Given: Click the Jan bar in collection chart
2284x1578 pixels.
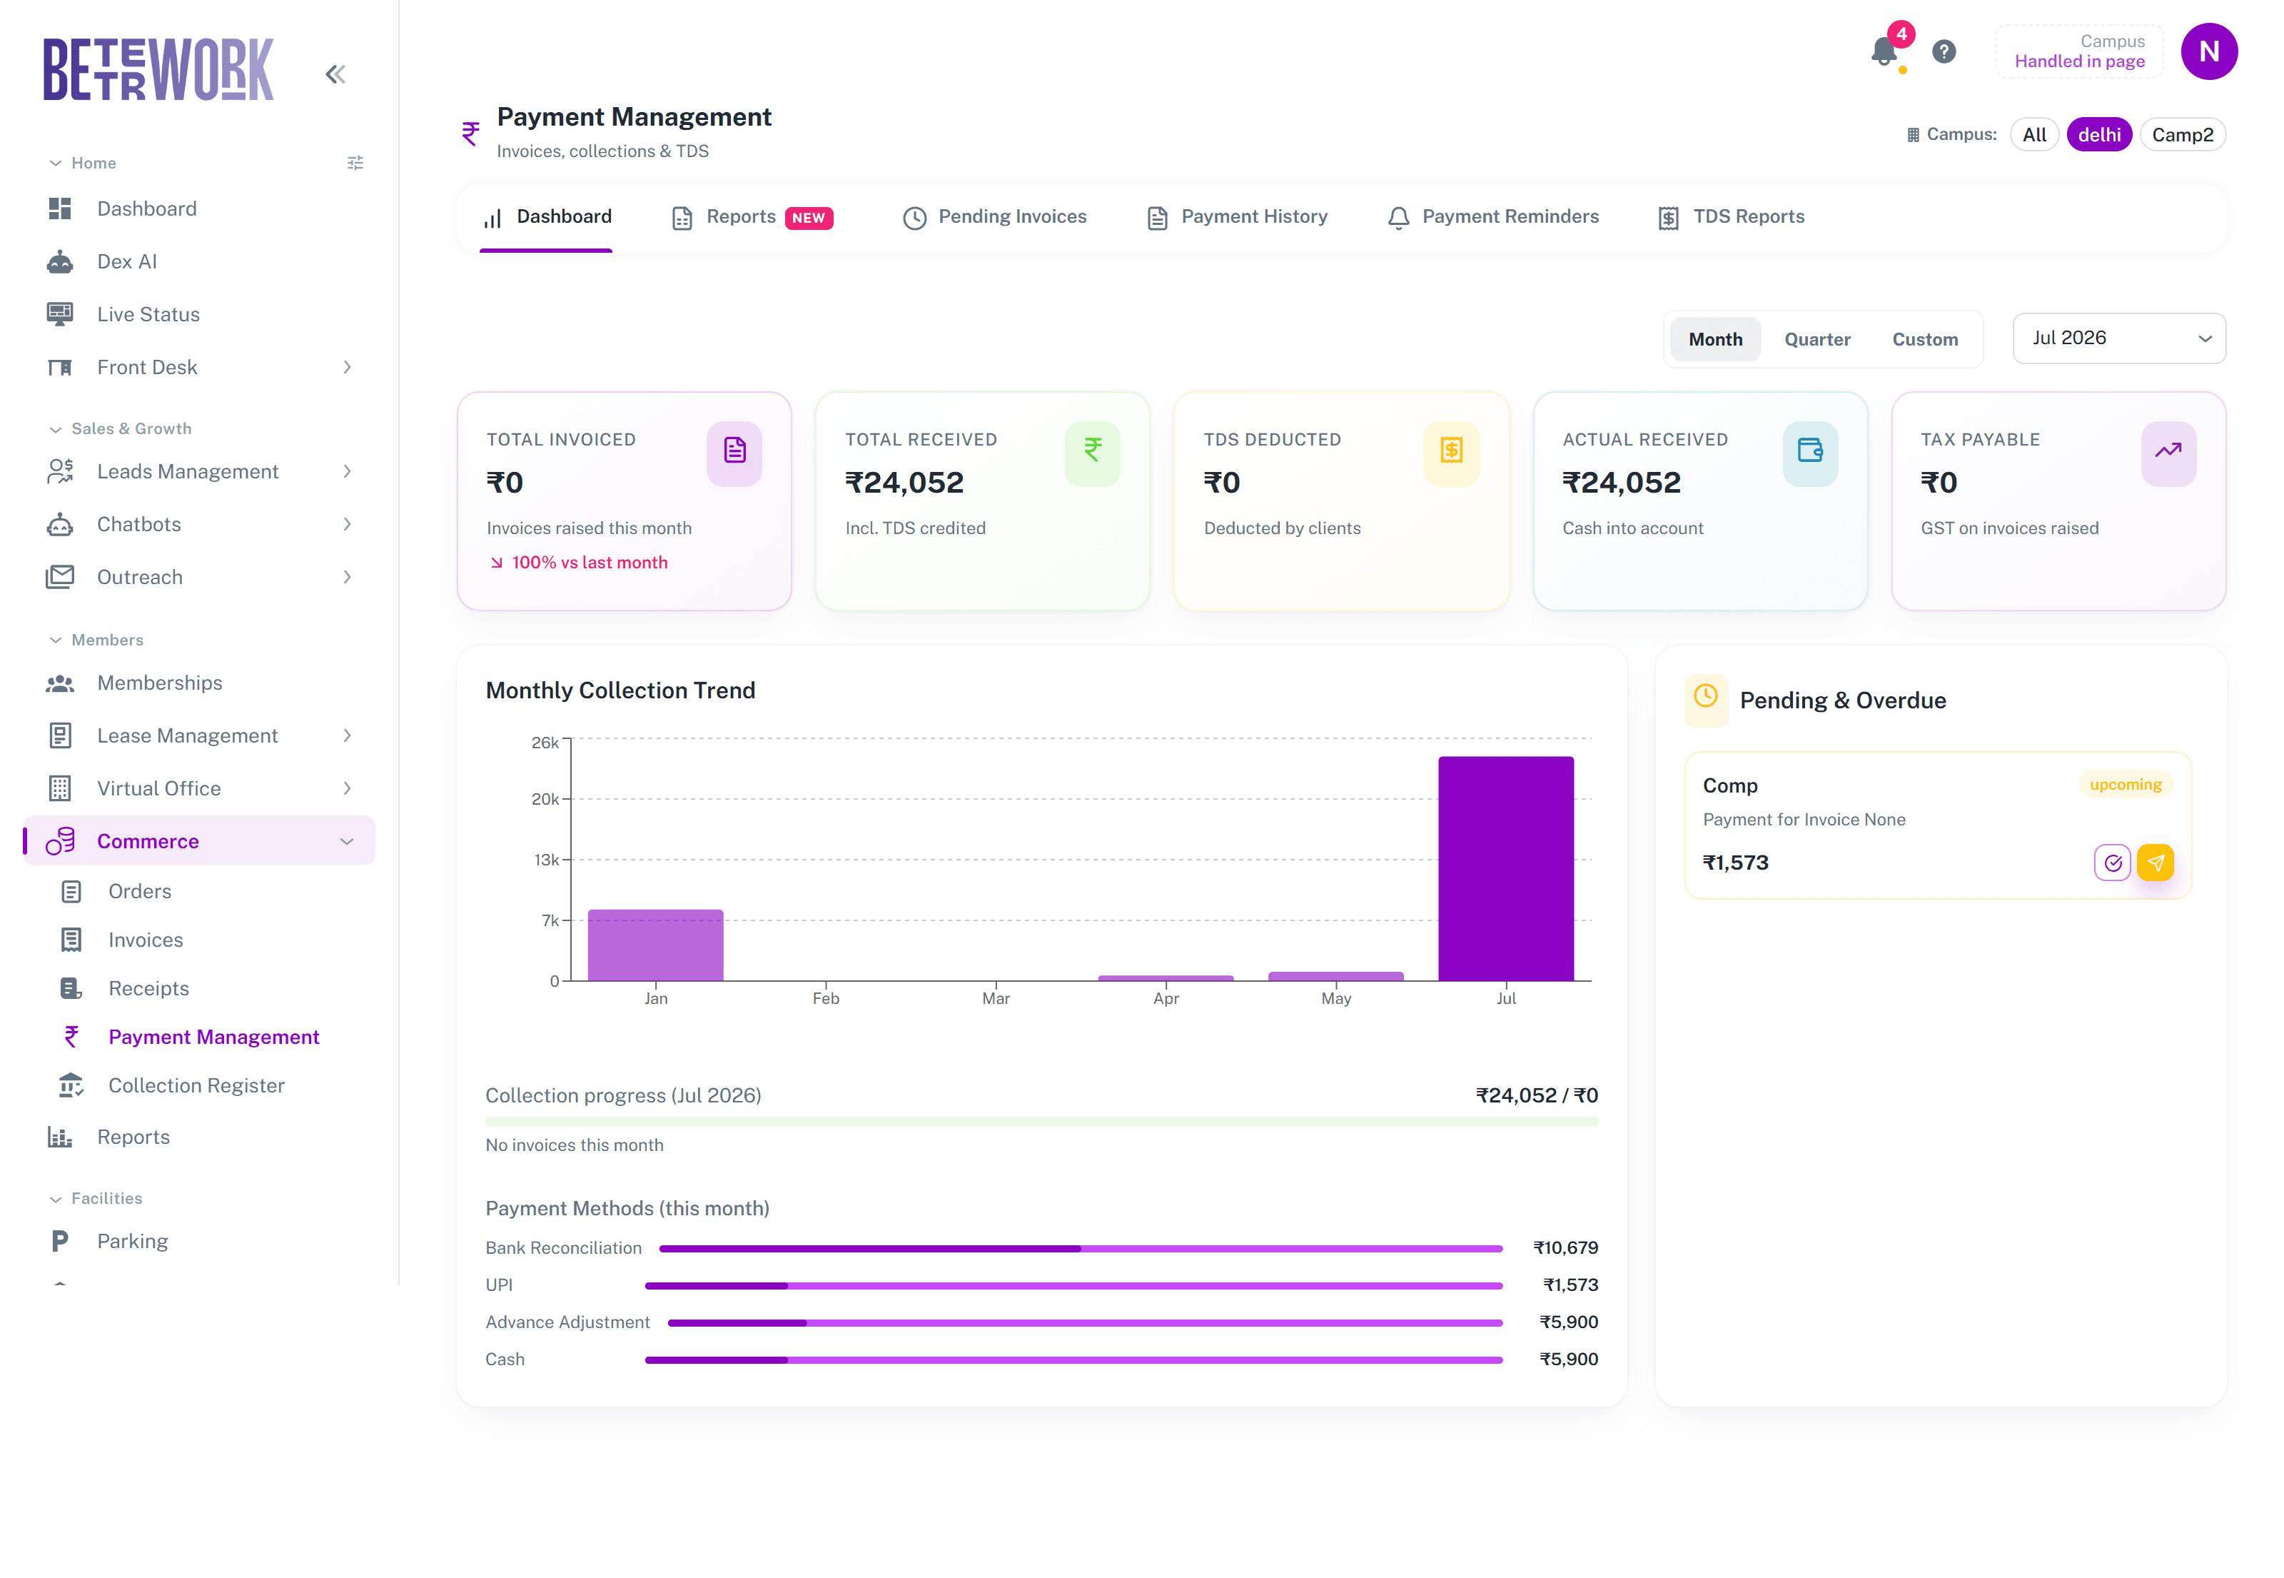Looking at the screenshot, I should point(655,945).
